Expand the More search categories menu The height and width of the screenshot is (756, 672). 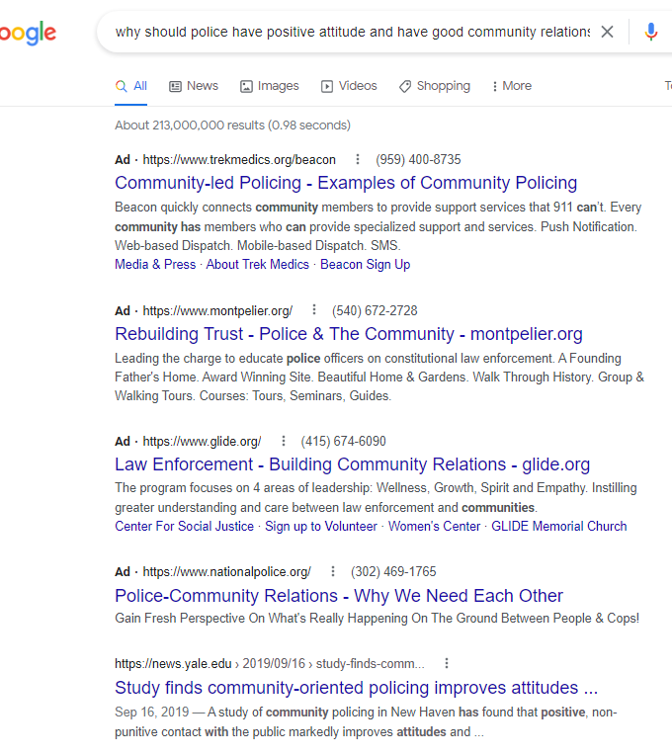point(512,86)
